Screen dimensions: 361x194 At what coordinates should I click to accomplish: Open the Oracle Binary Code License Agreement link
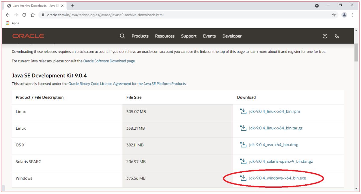click(x=127, y=84)
